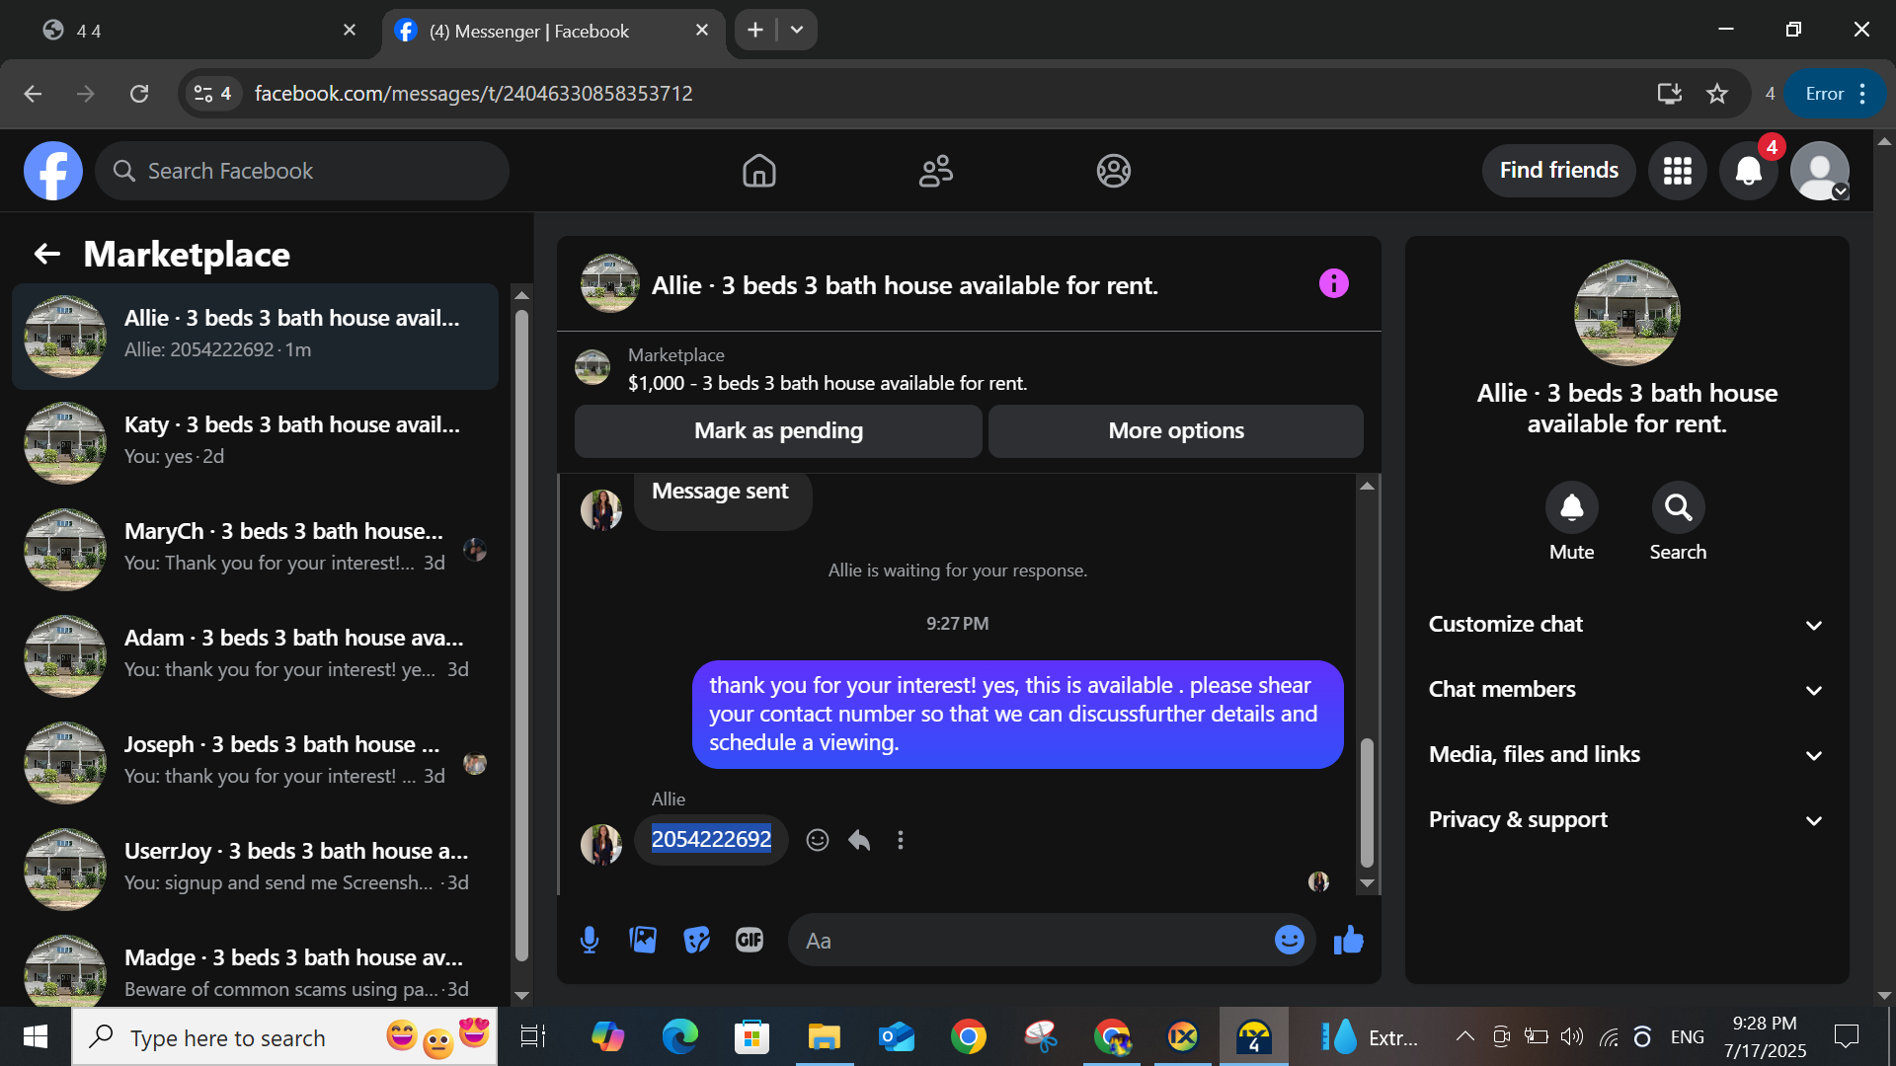React to Allie's message with emoji icon

tap(818, 840)
